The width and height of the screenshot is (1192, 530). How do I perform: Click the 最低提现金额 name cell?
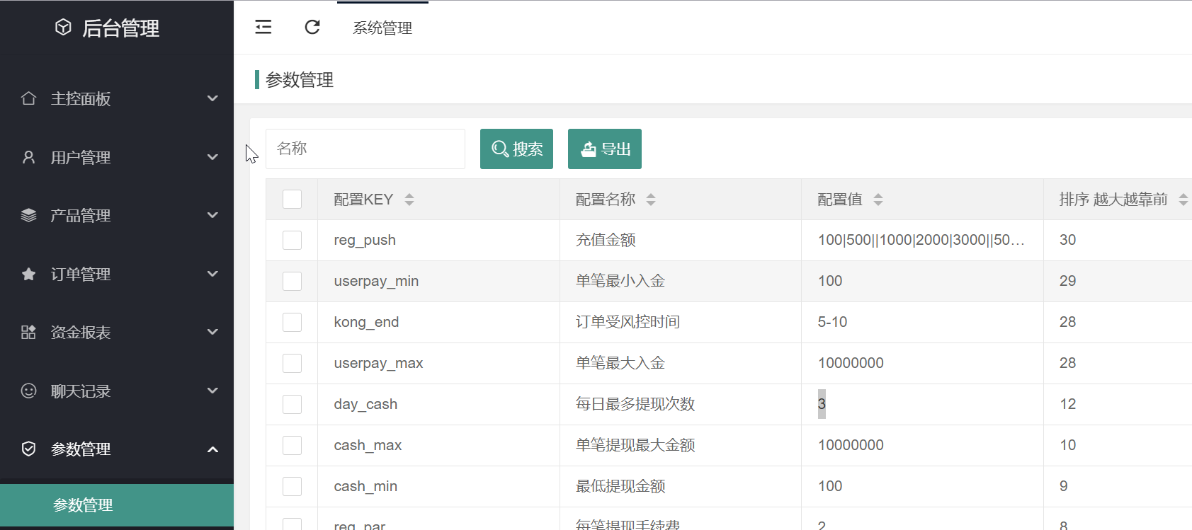point(681,486)
